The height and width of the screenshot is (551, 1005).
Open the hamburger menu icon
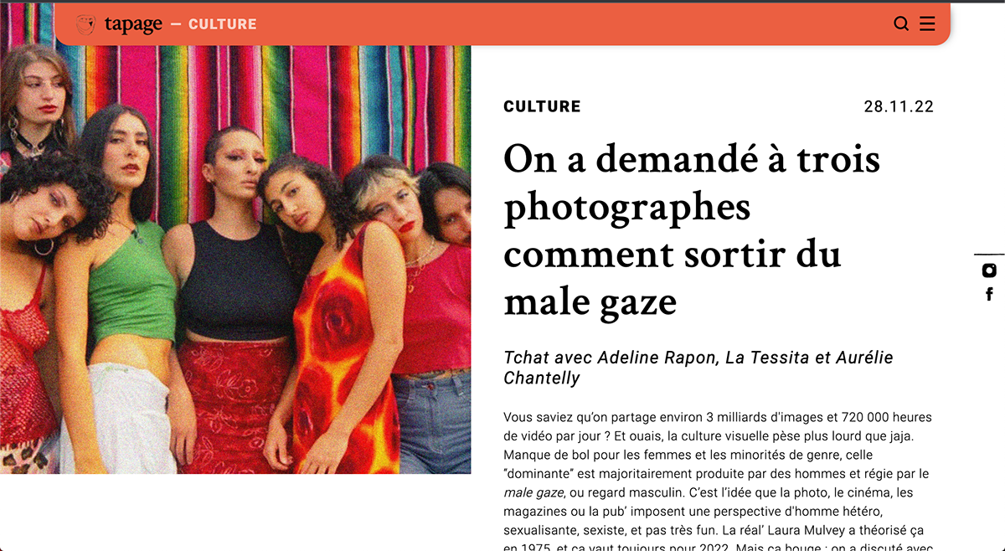point(927,24)
